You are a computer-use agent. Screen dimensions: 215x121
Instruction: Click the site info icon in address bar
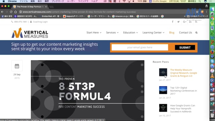[x=20, y=12]
